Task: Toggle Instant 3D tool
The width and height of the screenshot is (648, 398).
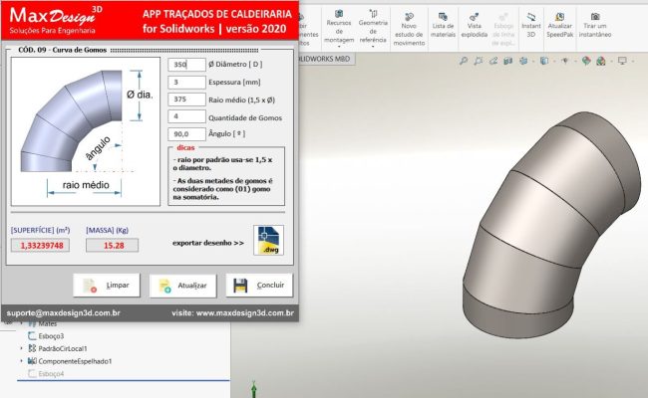Action: [531, 25]
